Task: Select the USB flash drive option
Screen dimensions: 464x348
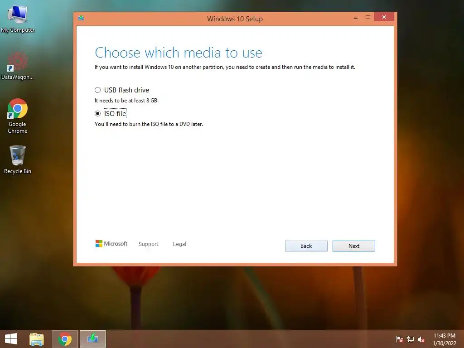Action: coord(98,90)
